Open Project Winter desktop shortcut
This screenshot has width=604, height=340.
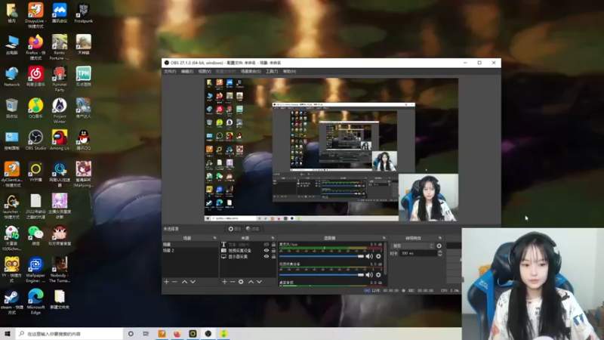point(60,110)
